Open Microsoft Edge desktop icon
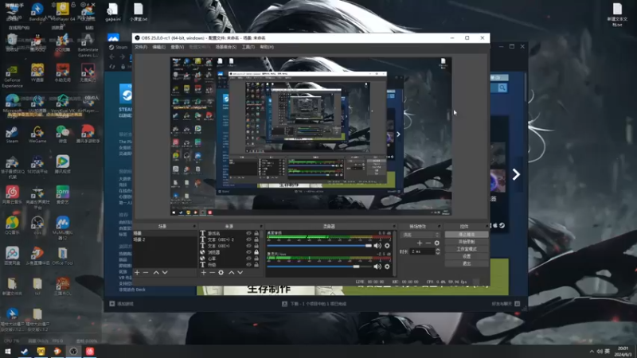Image resolution: width=637 pixels, height=358 pixels. click(12, 103)
